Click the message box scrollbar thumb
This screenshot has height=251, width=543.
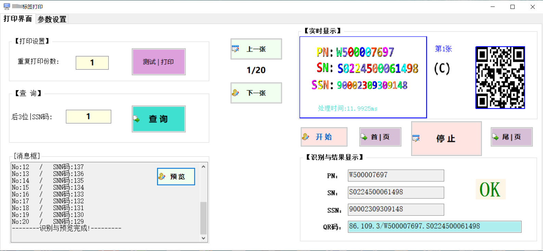tap(203, 218)
